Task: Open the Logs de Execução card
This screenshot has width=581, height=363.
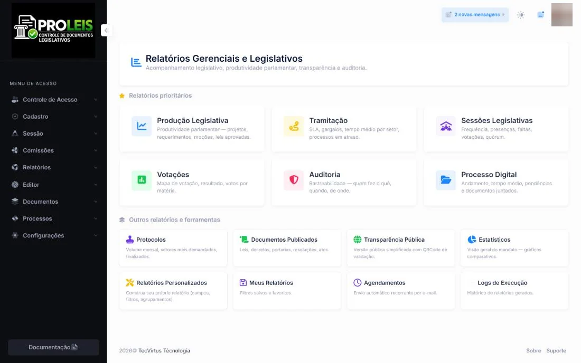Action: pos(514,291)
